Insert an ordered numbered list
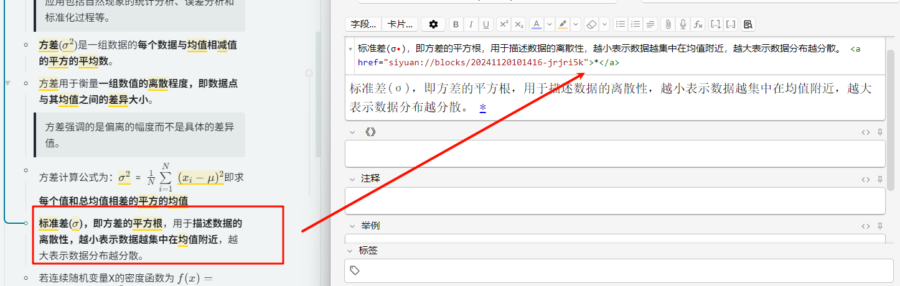The image size is (900, 286). pos(635,24)
